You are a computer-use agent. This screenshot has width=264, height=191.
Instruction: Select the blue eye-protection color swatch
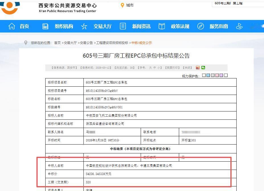point(208,75)
